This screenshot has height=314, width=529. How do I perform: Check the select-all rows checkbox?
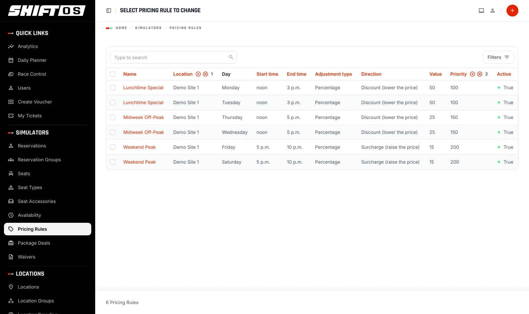113,74
